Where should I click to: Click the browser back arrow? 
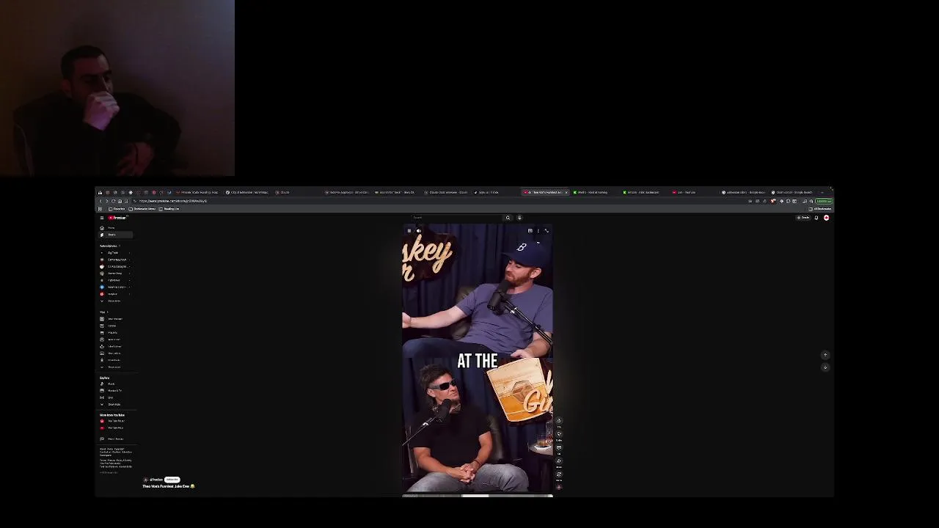[x=101, y=201]
